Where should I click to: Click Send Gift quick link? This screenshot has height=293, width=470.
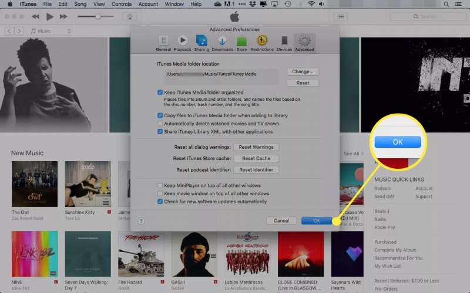384,196
